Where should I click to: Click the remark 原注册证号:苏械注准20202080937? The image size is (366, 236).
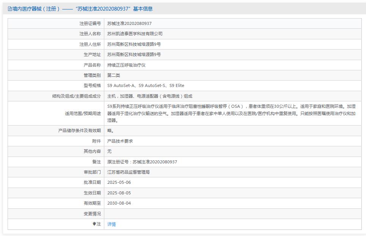click(x=142, y=162)
